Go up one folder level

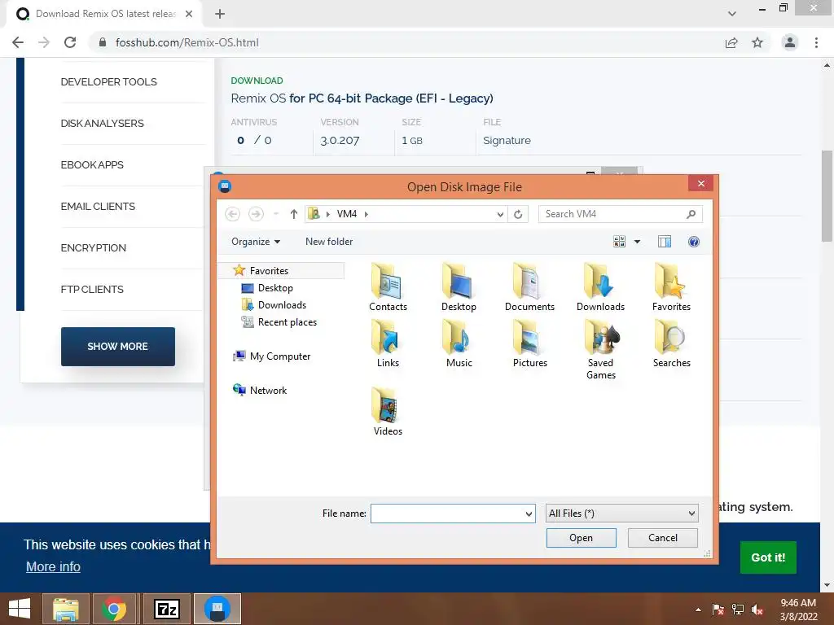[293, 214]
